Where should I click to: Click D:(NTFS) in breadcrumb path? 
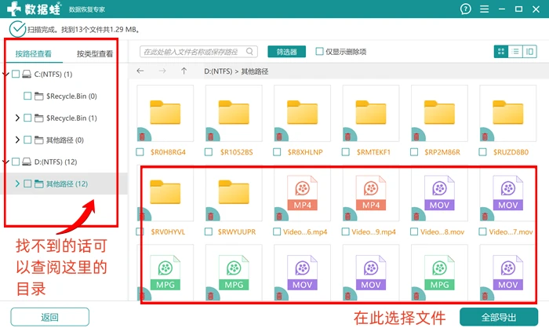click(x=218, y=71)
